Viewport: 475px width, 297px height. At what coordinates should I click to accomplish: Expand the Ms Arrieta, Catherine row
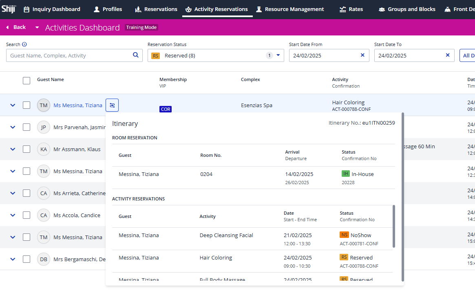click(x=13, y=193)
